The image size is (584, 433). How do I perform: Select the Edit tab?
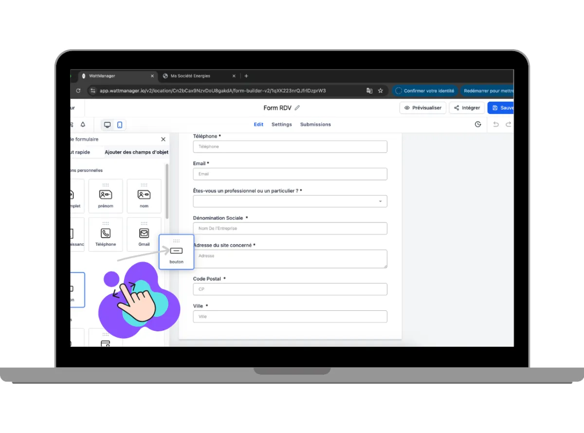pyautogui.click(x=258, y=125)
